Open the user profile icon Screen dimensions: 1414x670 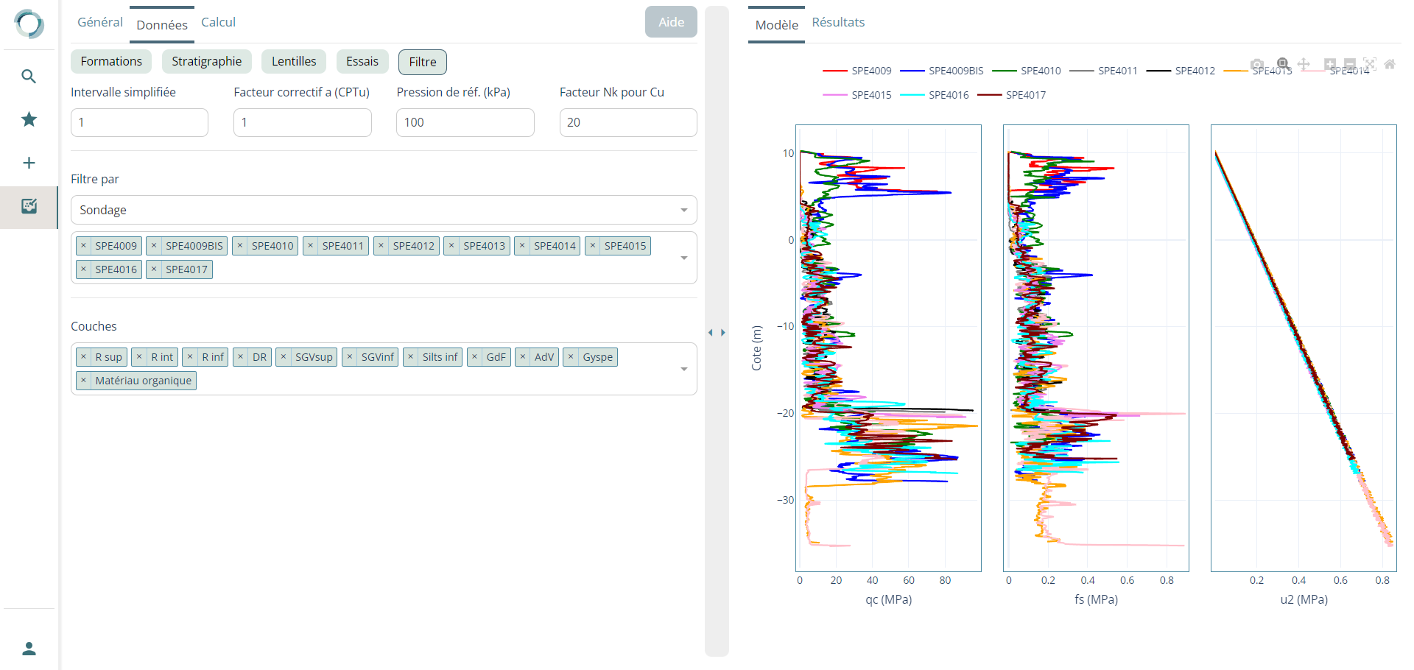29,649
